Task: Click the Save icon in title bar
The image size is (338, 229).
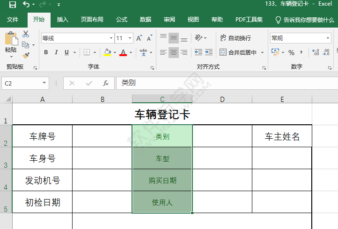Action: coord(13,5)
